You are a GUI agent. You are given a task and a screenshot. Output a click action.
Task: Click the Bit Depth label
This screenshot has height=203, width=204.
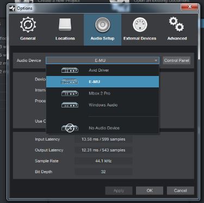pos(44,172)
